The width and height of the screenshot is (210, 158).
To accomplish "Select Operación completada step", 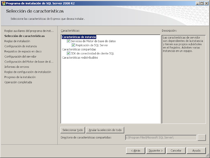I will pos(18,82).
